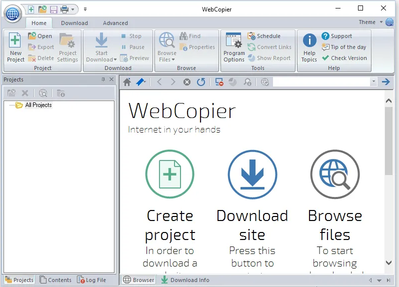Click the browser Back arrow
Viewport: 399px width, 287px height.
[159, 82]
